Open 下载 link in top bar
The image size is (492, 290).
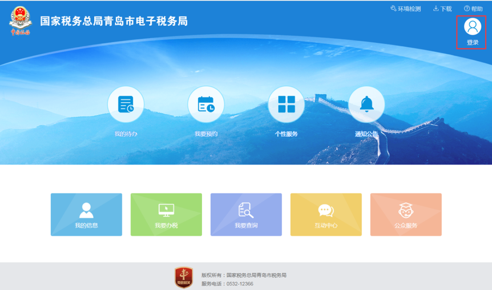click(x=442, y=9)
